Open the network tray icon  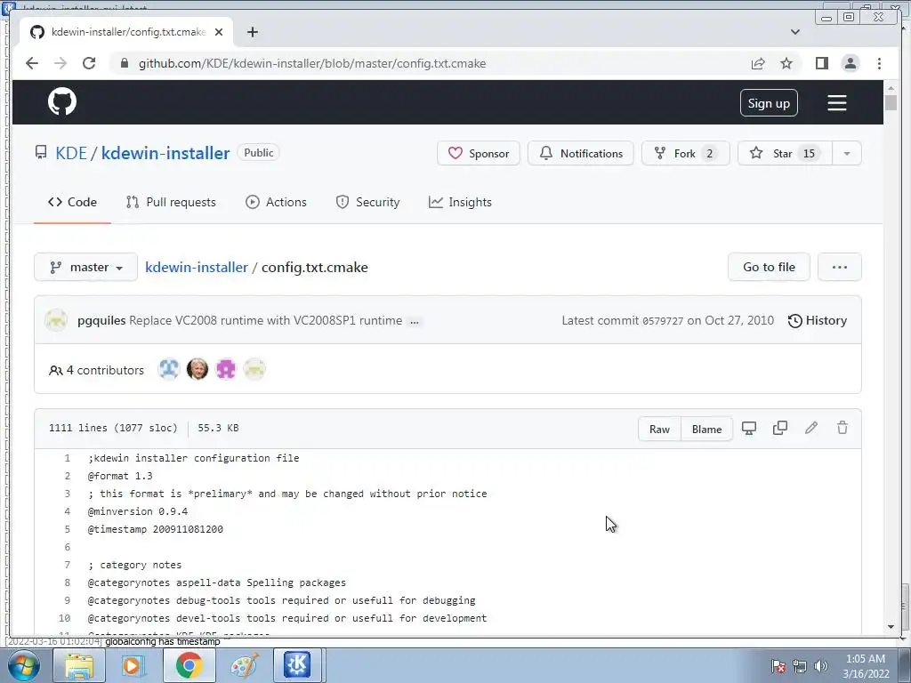coord(800,666)
